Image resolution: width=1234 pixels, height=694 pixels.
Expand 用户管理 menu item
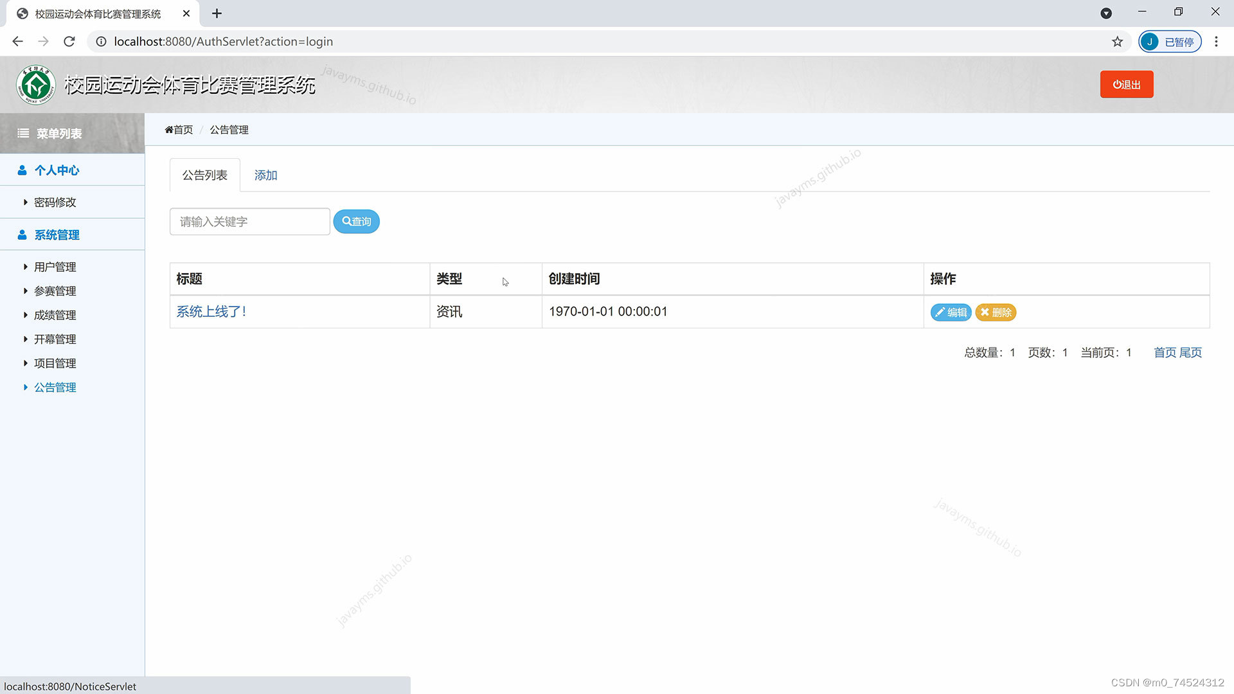(55, 267)
